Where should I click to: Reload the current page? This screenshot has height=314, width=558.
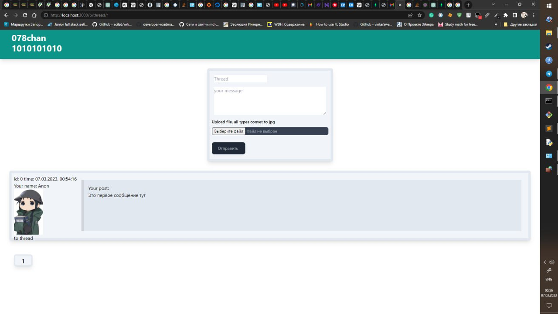[x=25, y=15]
